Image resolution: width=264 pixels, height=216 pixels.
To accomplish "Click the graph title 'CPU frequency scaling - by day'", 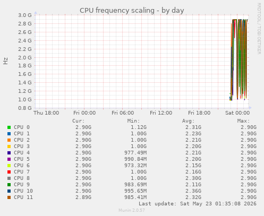I will tap(132, 11).
